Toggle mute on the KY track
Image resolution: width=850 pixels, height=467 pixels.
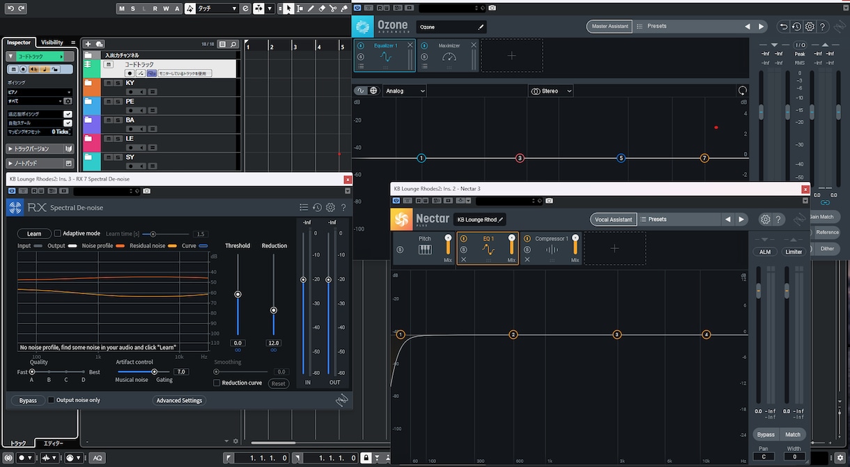pyautogui.click(x=108, y=83)
